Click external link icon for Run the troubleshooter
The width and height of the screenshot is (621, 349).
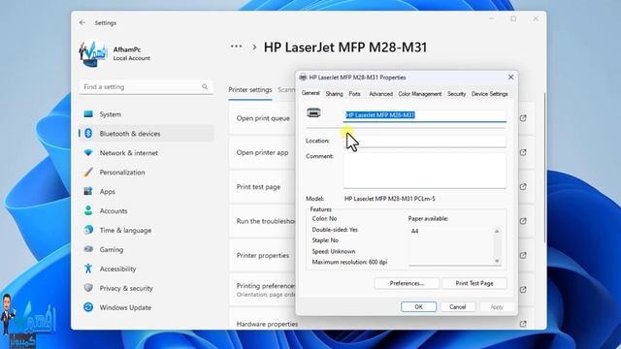[x=523, y=221]
